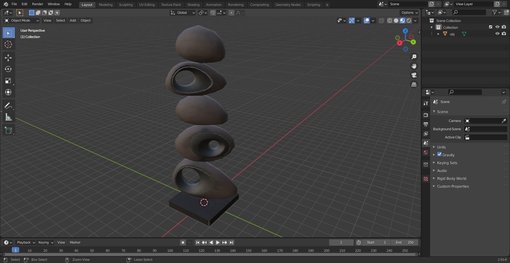510x263 pixels.
Task: Activate the Scale tool
Action: [8, 81]
